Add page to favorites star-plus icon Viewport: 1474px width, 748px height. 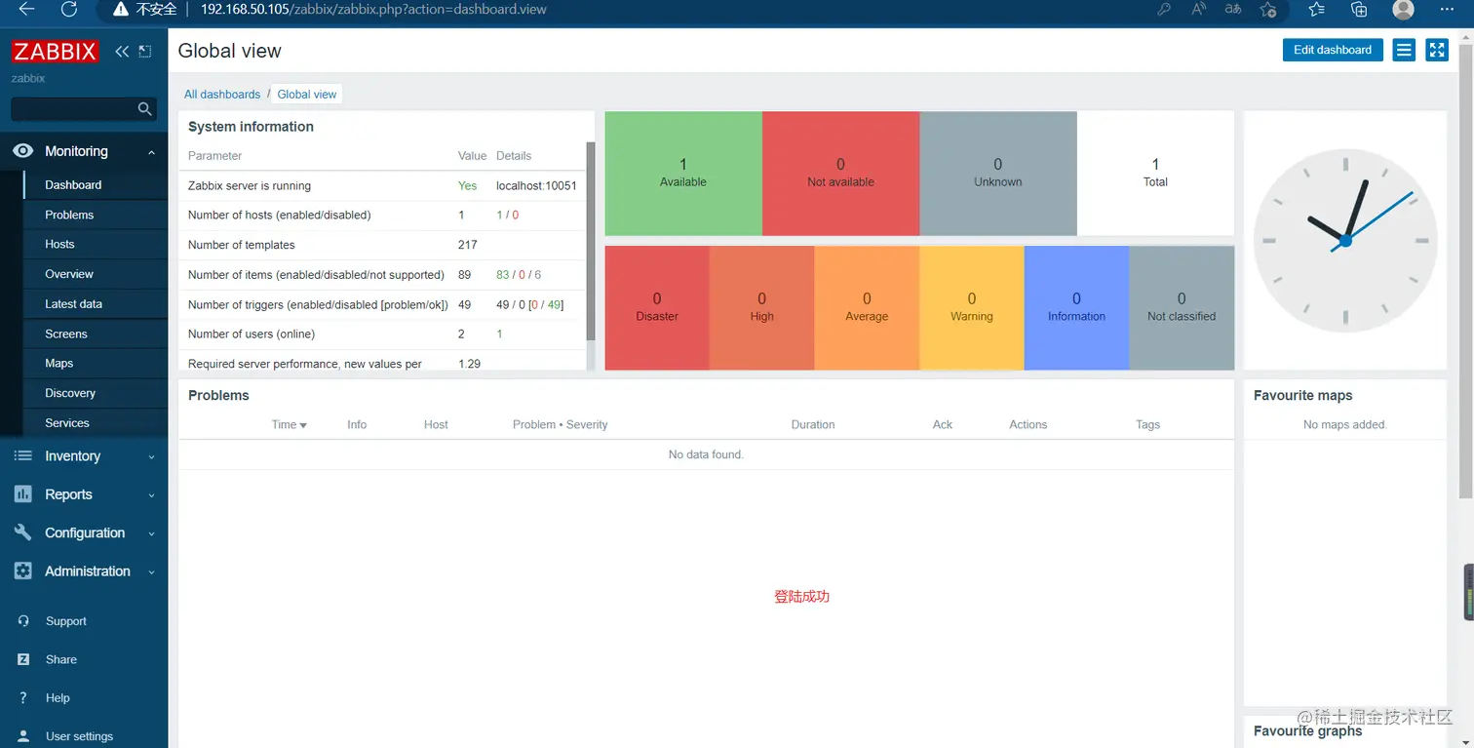(x=1267, y=9)
